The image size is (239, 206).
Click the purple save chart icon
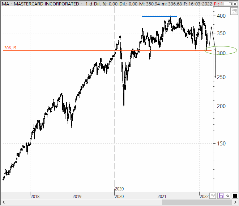(x=221, y=195)
